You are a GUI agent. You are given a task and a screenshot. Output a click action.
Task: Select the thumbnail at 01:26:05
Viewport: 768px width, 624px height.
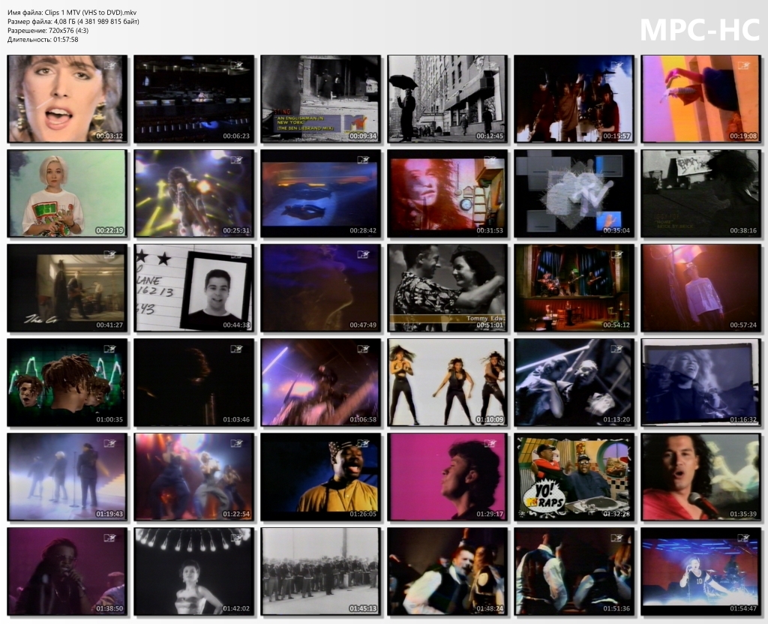[x=321, y=477]
